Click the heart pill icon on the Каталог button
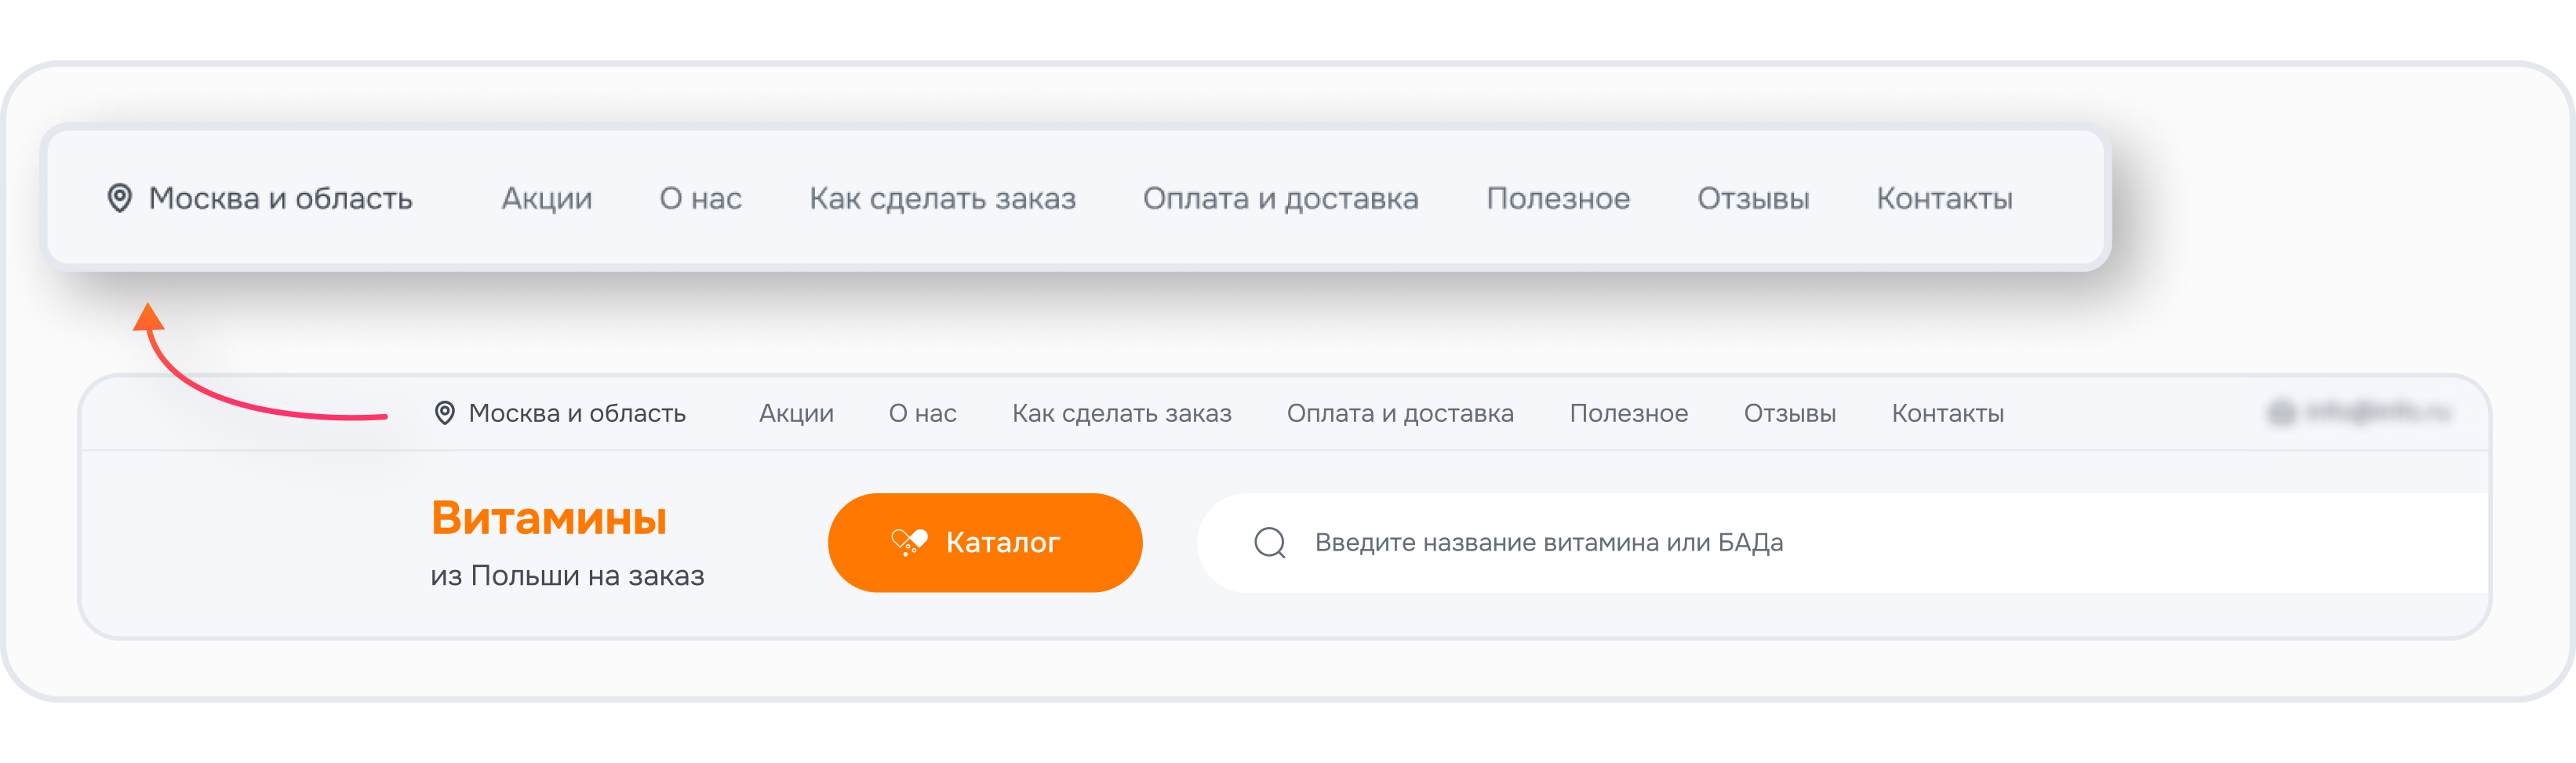 [x=908, y=542]
